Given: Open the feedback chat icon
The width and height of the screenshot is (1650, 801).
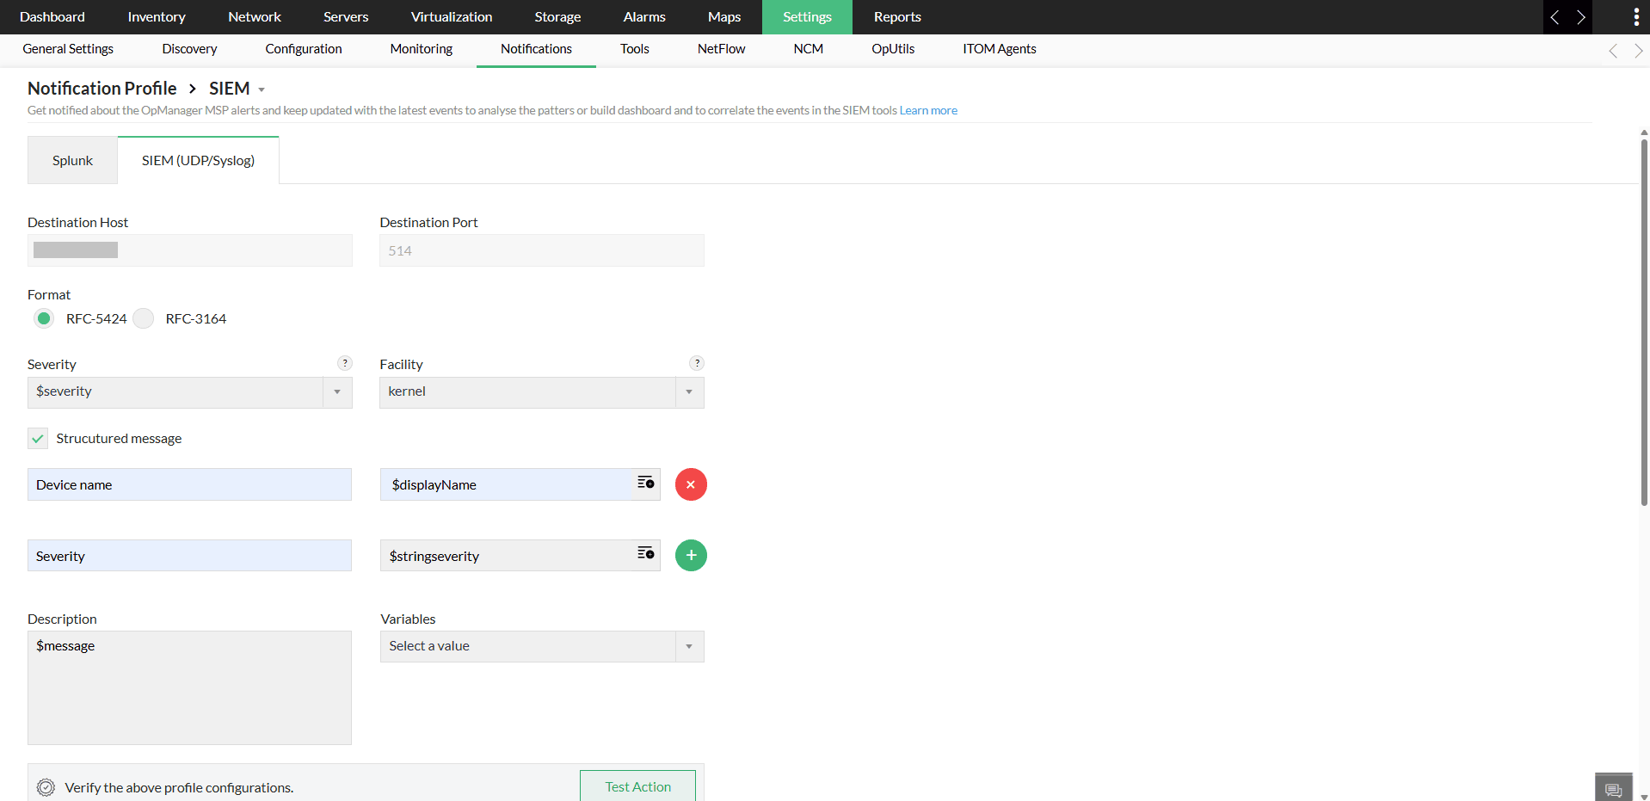Looking at the screenshot, I should click(x=1613, y=786).
